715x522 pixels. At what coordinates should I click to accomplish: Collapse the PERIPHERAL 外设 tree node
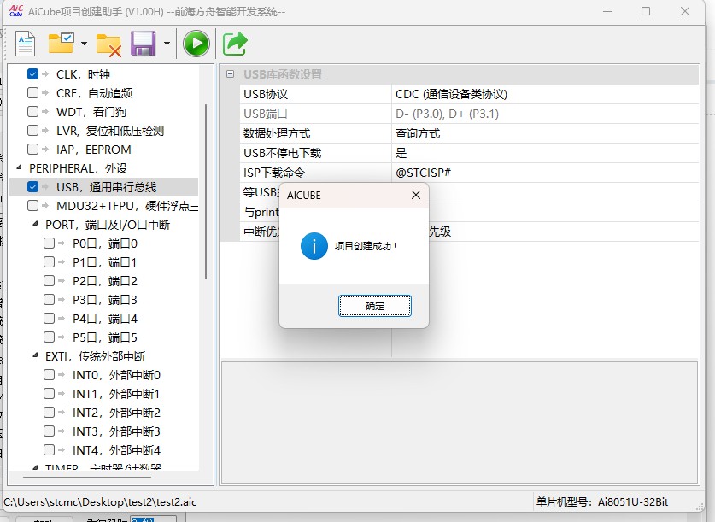(19, 167)
